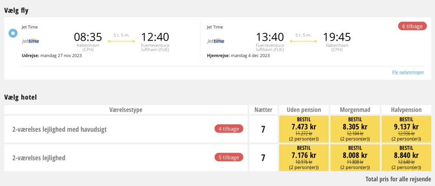435x186 pixels.
Task: Book 2-værelses lejlighed Halvpension 8.840 kr
Action: (407, 158)
